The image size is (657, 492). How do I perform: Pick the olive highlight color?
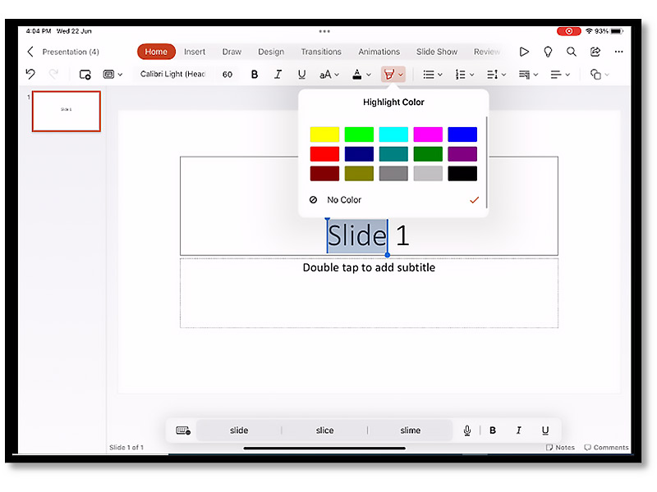[x=359, y=174]
